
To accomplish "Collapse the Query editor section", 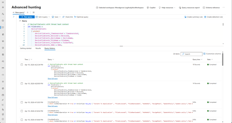I will (20, 21).
